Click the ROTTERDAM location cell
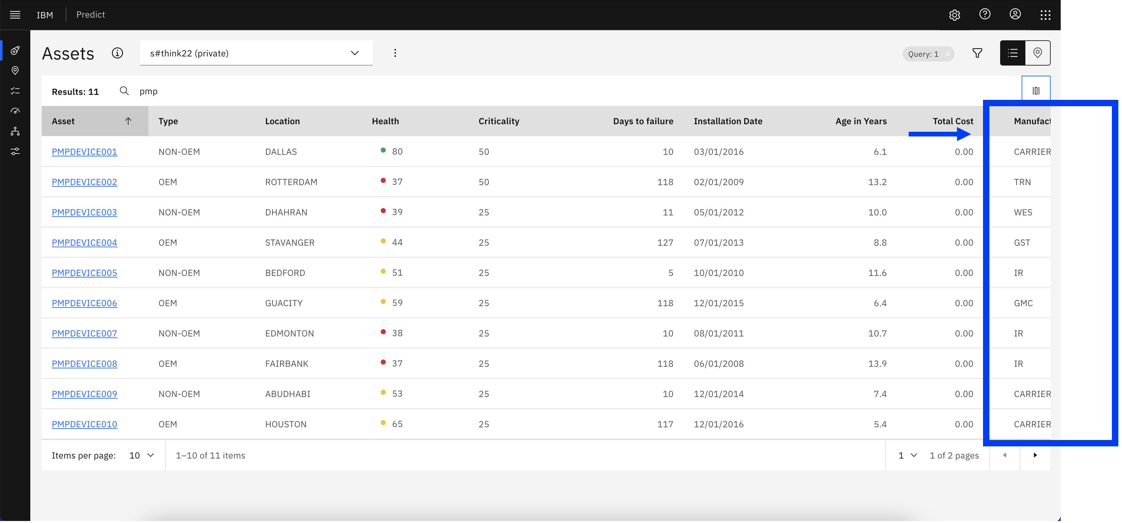 pyautogui.click(x=291, y=182)
